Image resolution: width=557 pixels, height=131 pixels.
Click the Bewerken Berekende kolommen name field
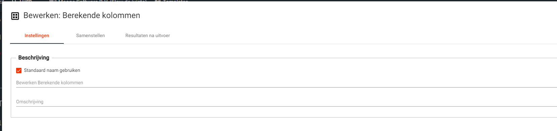pos(286,83)
